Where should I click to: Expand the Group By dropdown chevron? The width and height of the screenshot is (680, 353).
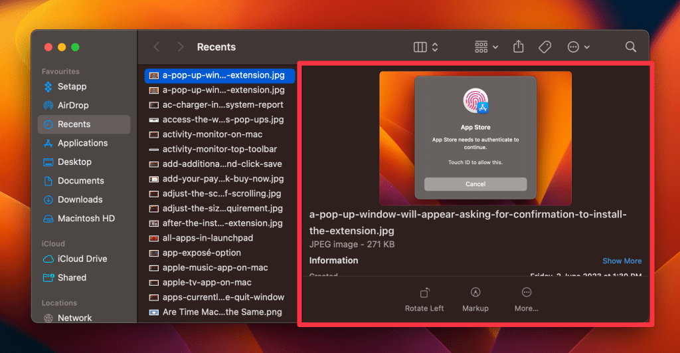pos(495,47)
